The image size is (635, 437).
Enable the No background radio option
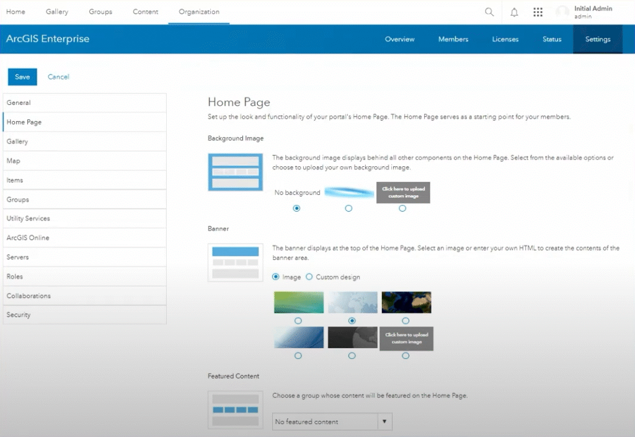click(x=296, y=209)
